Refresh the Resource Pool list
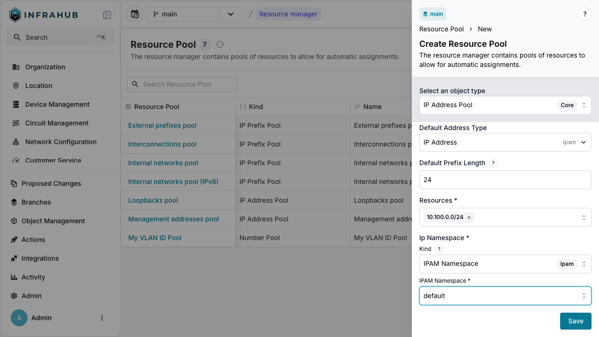The height and width of the screenshot is (337, 599). point(220,44)
